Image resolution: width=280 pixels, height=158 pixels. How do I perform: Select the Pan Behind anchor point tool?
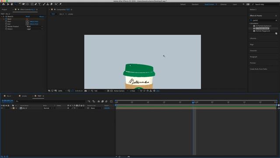[x=28, y=4]
